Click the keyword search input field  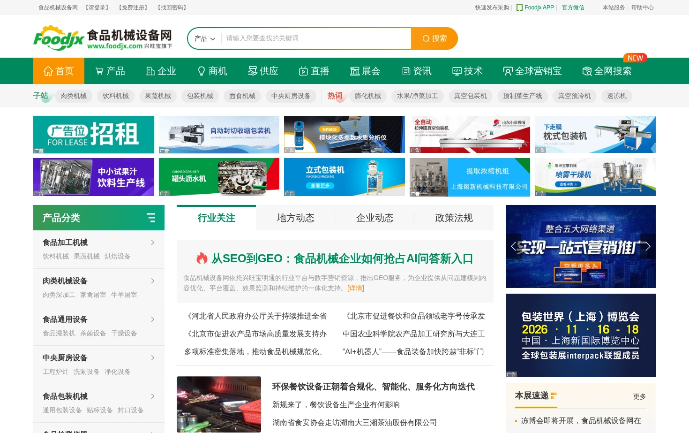click(316, 38)
